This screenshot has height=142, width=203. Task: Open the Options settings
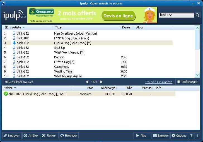[x=179, y=136]
